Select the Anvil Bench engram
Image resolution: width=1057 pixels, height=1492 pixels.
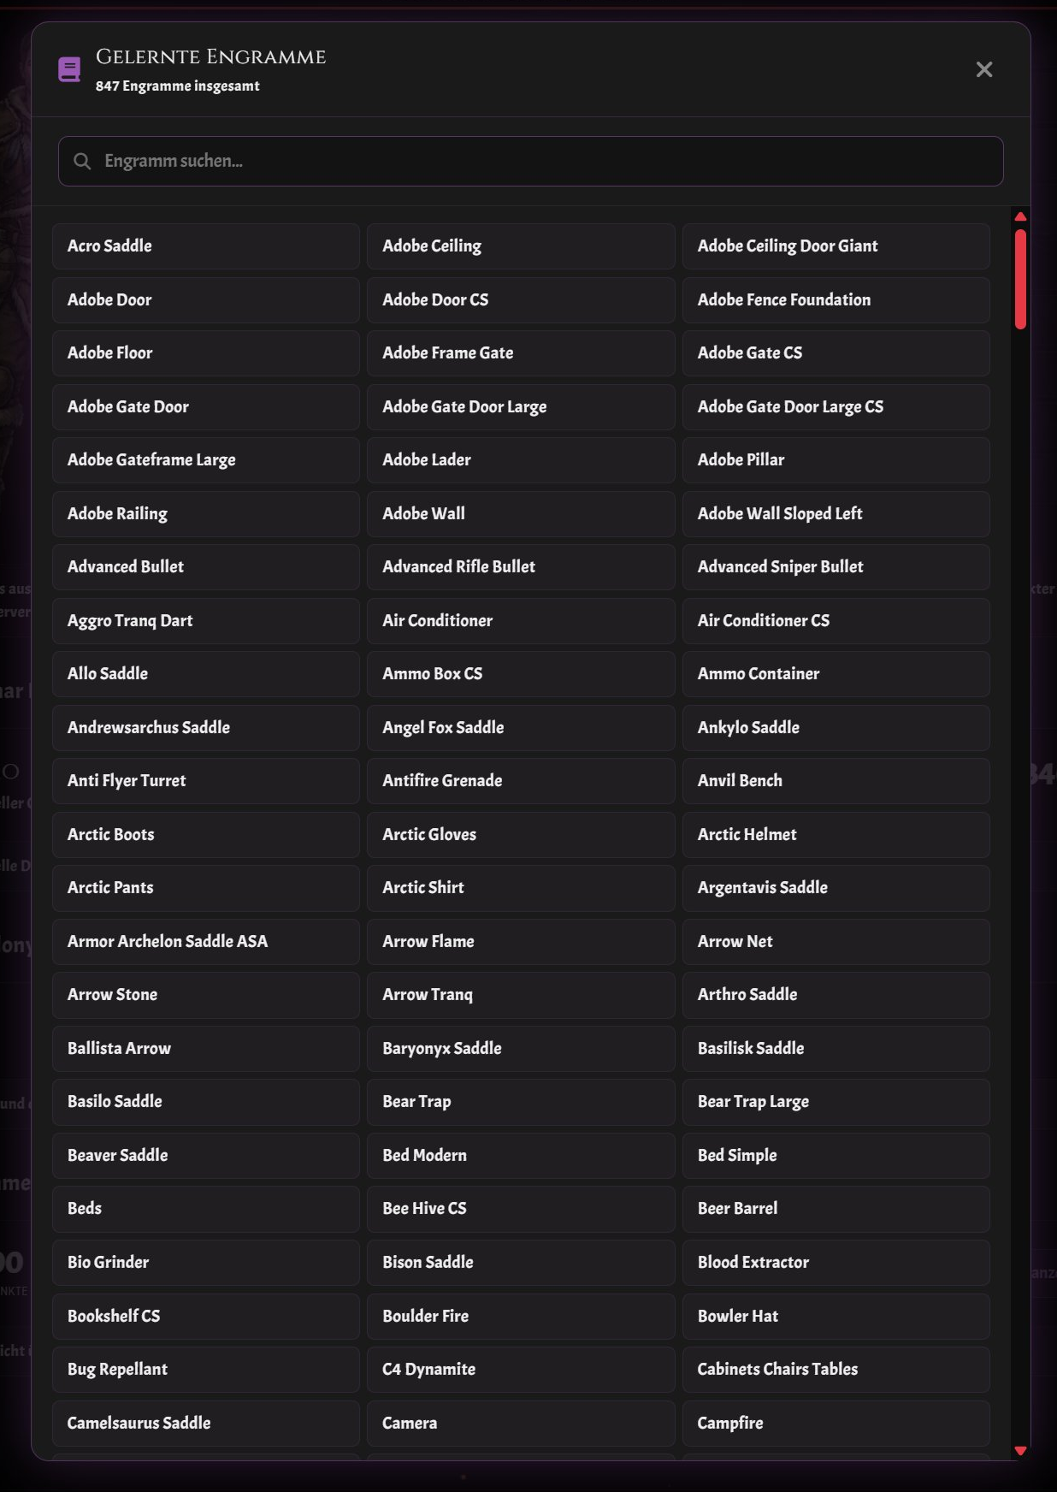(836, 781)
